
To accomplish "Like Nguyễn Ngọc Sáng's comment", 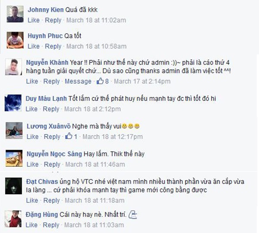I will (32, 164).
